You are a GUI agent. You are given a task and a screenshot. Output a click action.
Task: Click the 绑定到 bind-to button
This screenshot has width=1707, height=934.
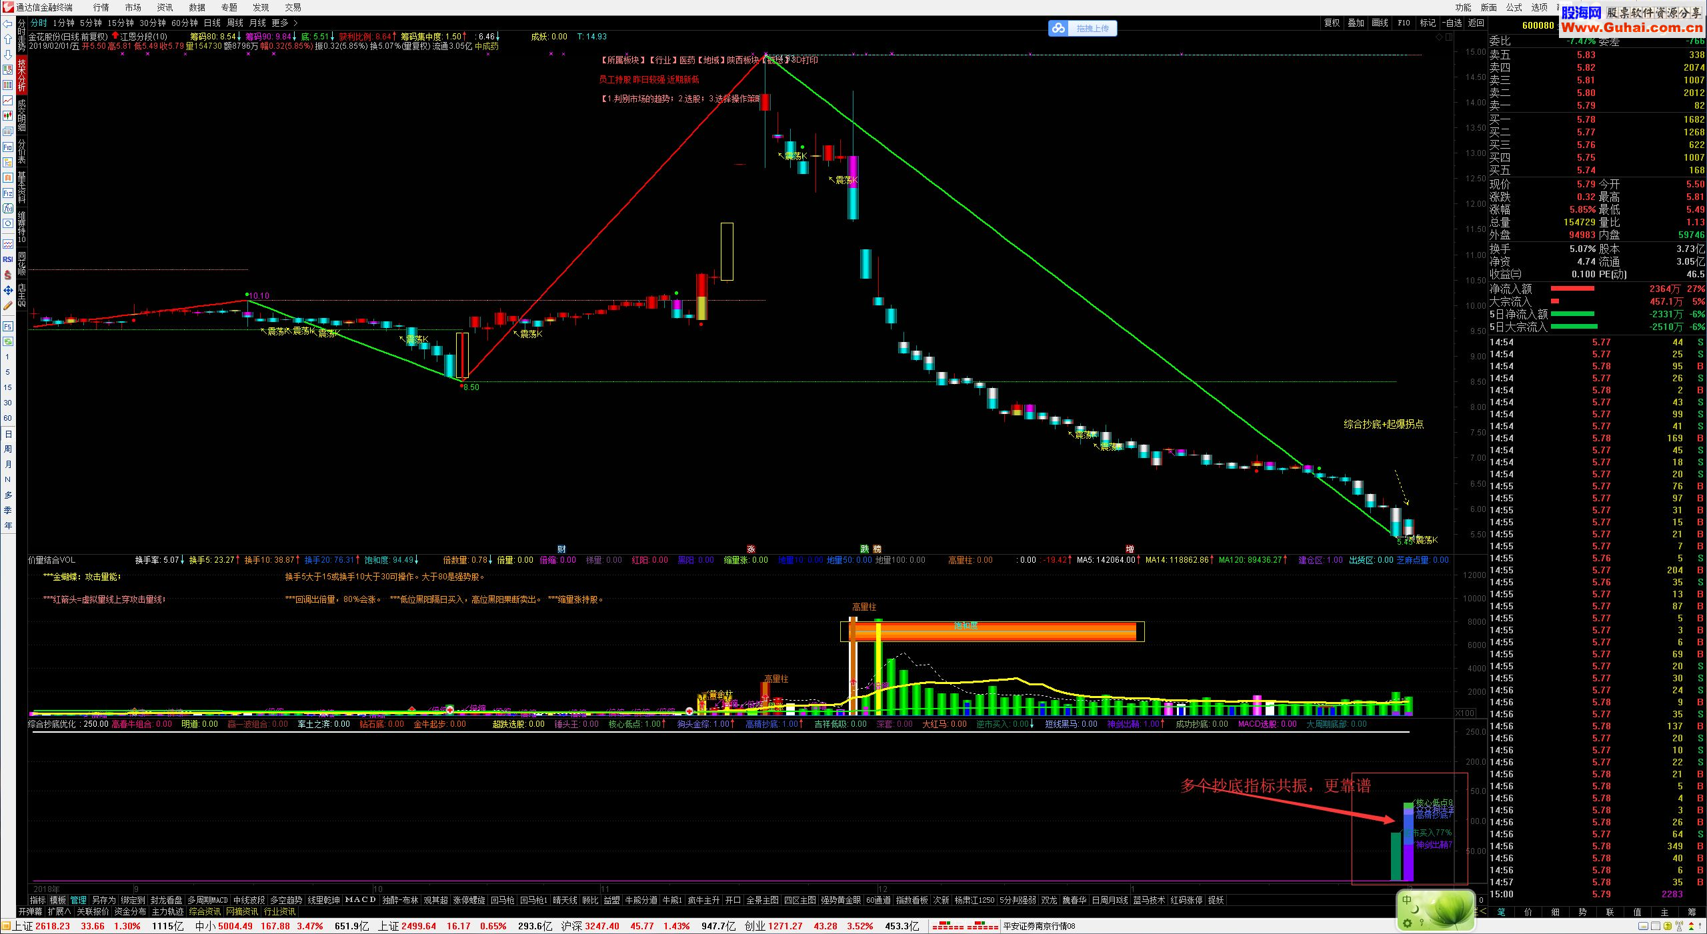pos(133,900)
